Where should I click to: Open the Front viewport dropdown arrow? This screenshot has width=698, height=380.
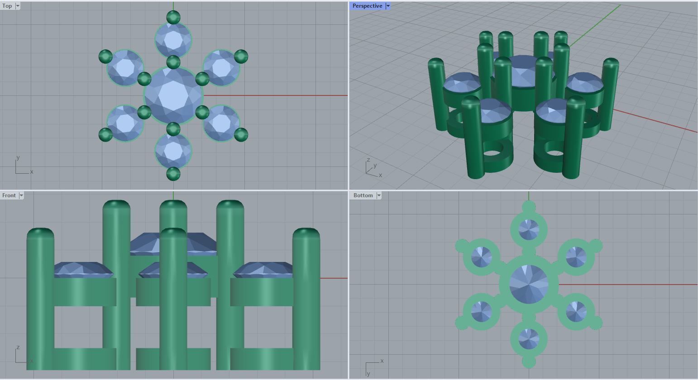[x=21, y=195]
